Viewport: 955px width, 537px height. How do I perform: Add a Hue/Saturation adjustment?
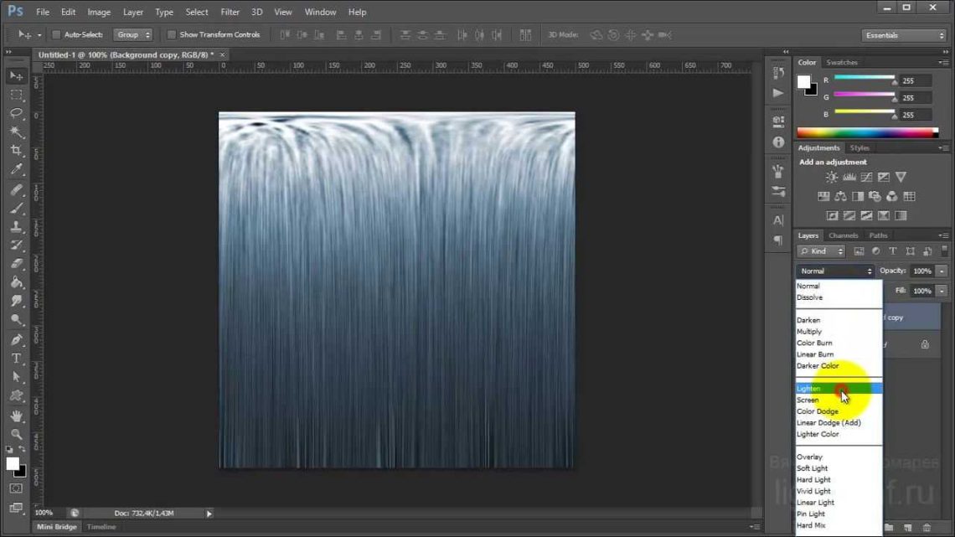[823, 197]
